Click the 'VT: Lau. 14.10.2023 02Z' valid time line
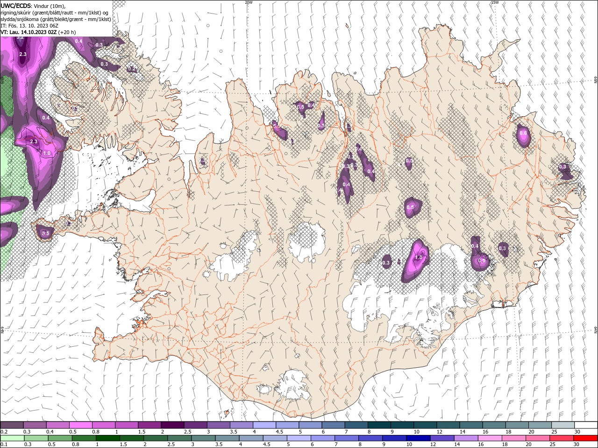This screenshot has width=598, height=448. (28, 32)
